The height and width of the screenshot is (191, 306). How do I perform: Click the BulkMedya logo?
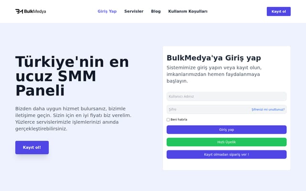[x=31, y=11]
